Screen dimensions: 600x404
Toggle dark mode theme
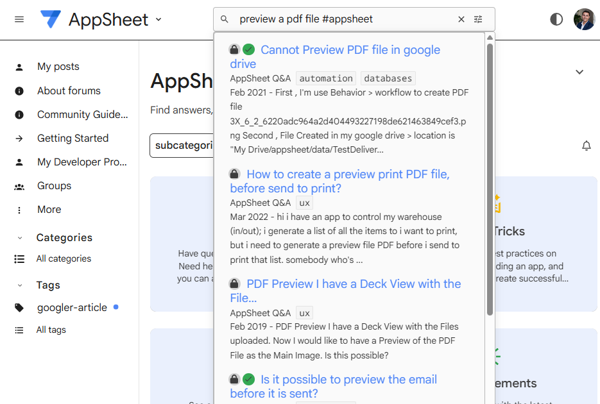pyautogui.click(x=556, y=19)
